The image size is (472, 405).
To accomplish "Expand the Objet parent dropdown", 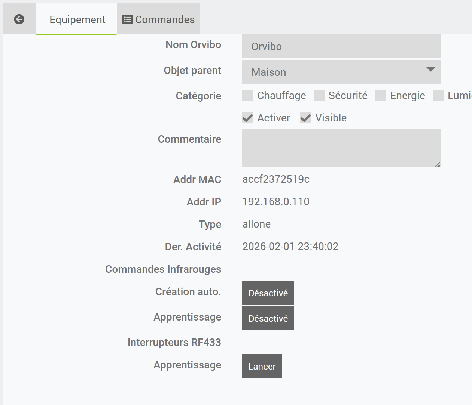I will click(341, 72).
